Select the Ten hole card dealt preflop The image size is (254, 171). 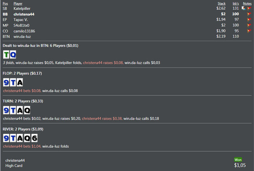pos(7,55)
